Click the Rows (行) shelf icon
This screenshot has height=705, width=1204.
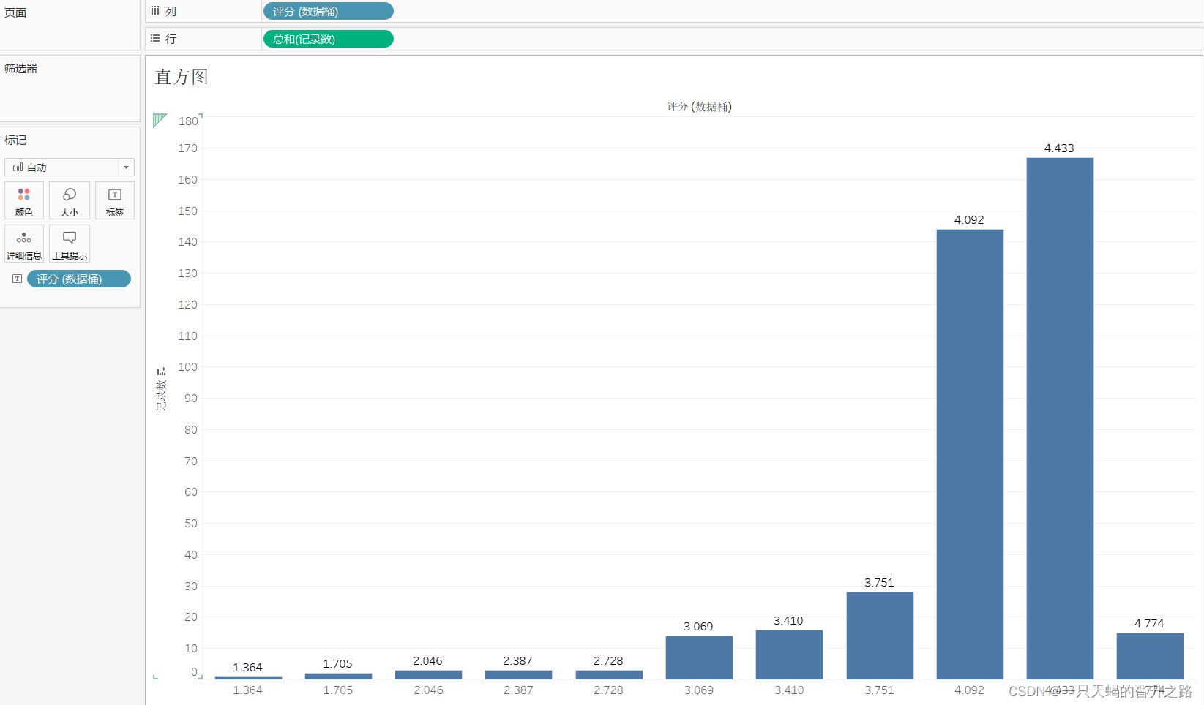(x=155, y=38)
